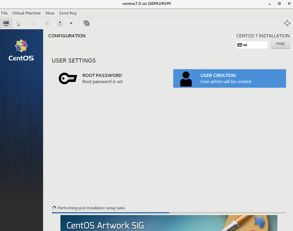This screenshot has height=231, width=293.
Task: Click the 'USER SETTINGS' heading
Action: point(74,60)
